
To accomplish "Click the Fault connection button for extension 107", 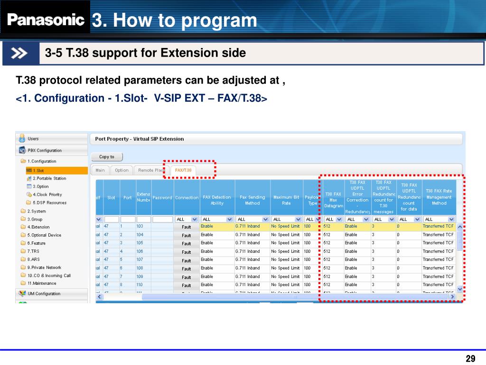I will (186, 260).
